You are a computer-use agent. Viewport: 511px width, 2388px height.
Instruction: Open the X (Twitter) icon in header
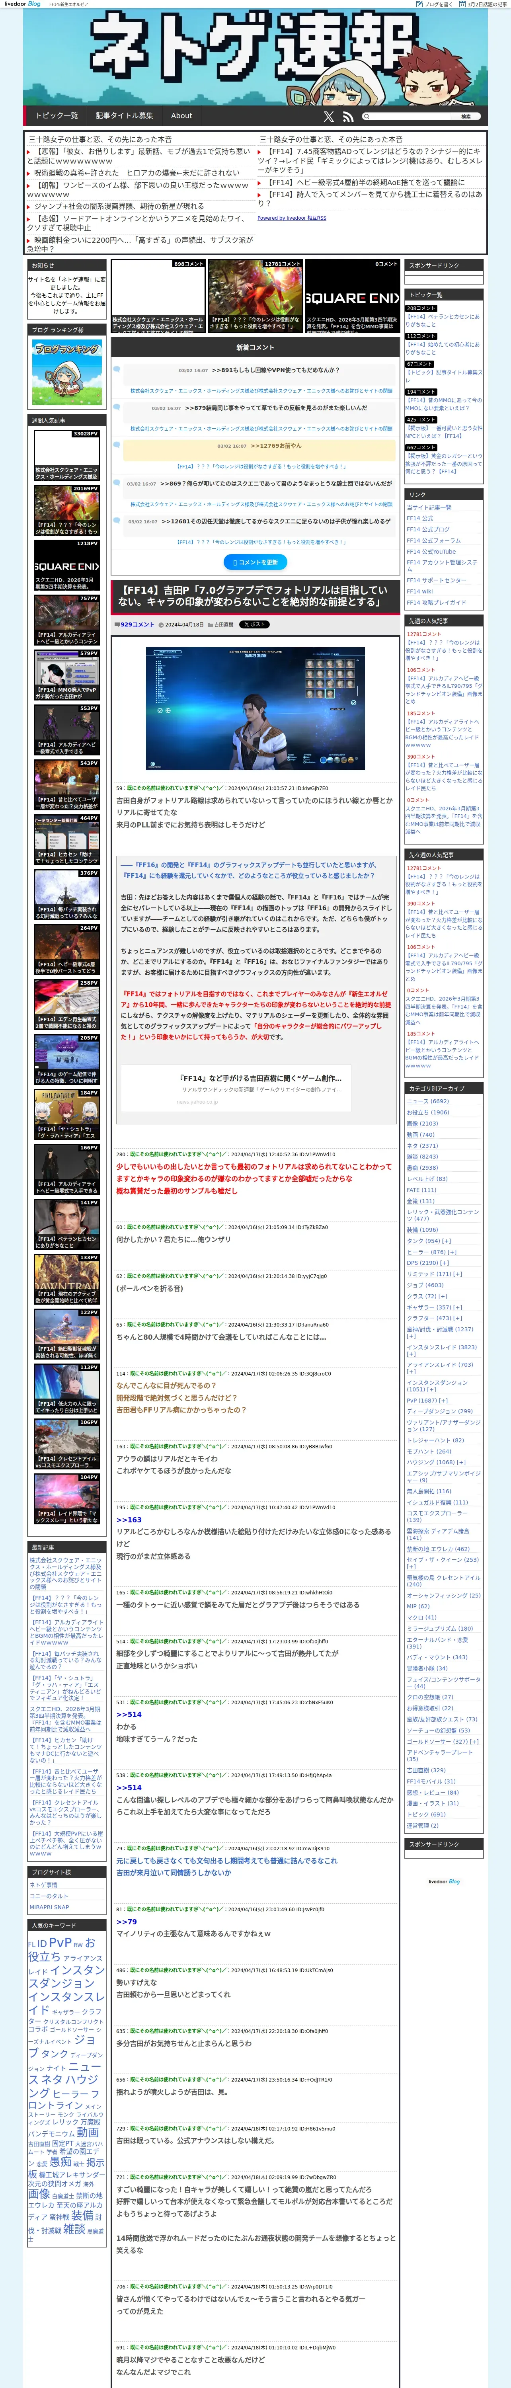(x=328, y=116)
